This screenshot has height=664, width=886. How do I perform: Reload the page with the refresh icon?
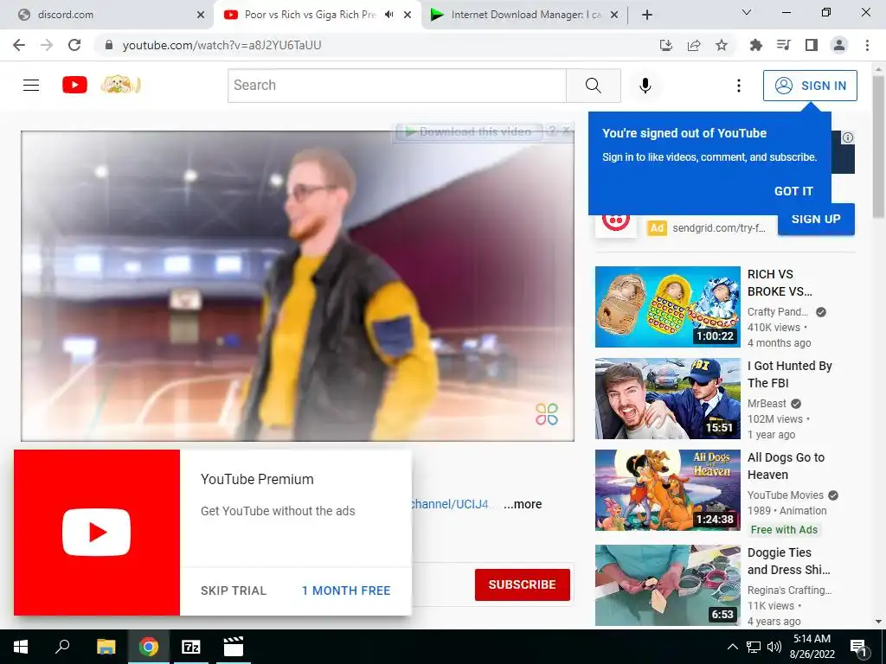74,45
